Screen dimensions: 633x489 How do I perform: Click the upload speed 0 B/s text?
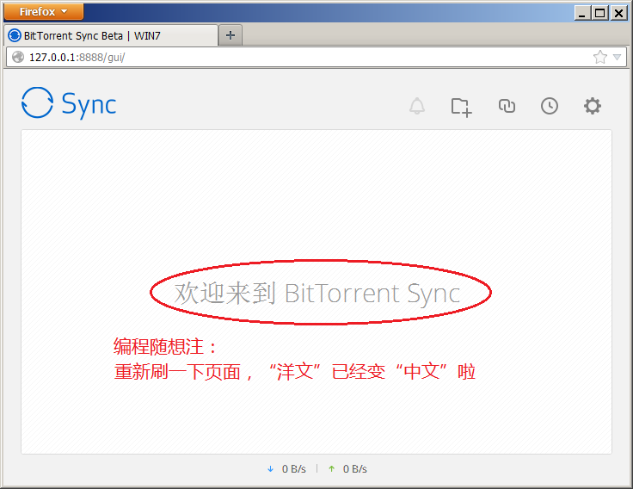355,469
